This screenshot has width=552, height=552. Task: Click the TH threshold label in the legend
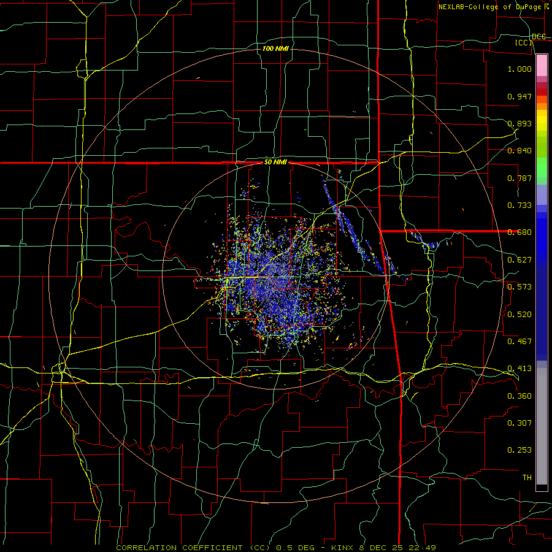pyautogui.click(x=527, y=478)
